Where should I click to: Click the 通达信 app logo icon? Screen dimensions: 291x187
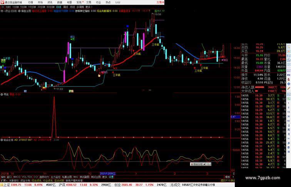(x=2, y=2)
